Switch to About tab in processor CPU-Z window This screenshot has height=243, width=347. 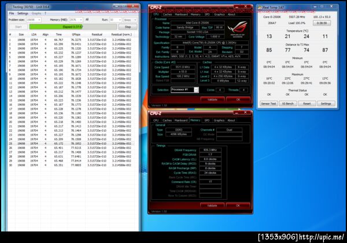231,14
